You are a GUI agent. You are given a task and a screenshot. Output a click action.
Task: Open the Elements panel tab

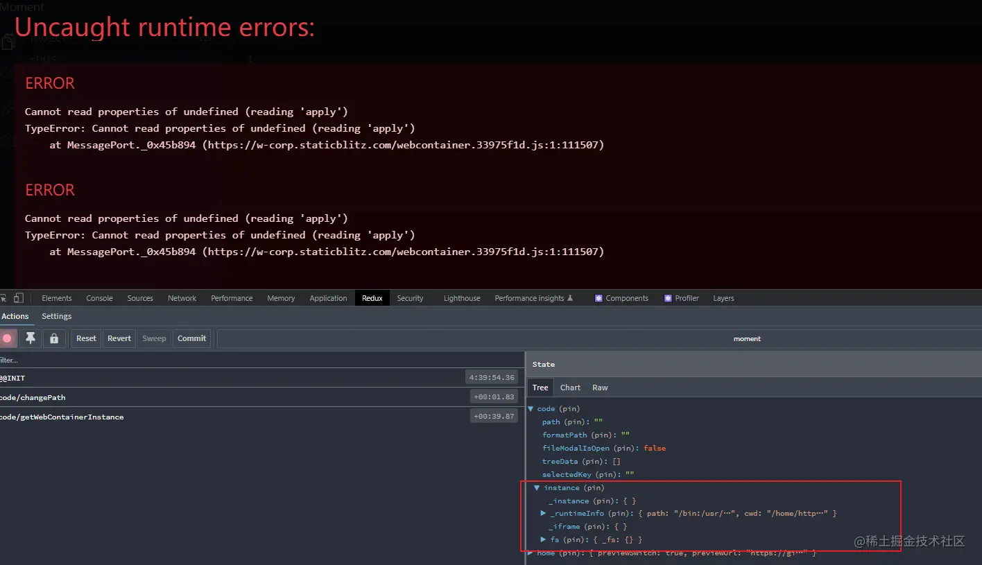click(57, 298)
